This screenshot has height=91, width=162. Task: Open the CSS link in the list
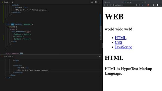pos(118,42)
